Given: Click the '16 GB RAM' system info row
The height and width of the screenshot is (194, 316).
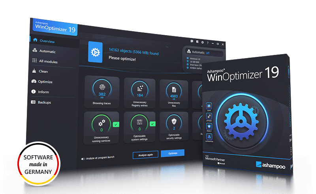Looking at the screenshot, I should [193, 62].
